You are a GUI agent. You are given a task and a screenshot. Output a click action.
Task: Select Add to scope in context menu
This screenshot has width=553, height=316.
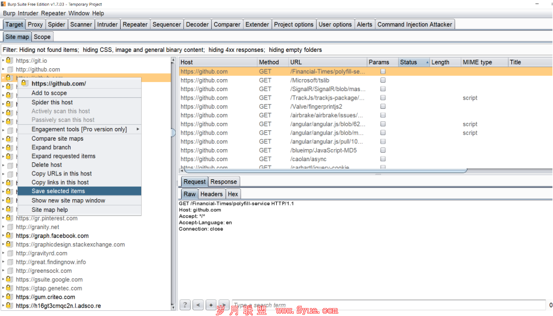click(x=79, y=93)
